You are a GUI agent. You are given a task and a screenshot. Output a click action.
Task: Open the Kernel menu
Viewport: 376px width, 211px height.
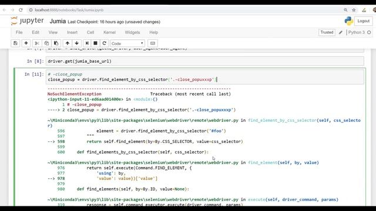pos(109,32)
